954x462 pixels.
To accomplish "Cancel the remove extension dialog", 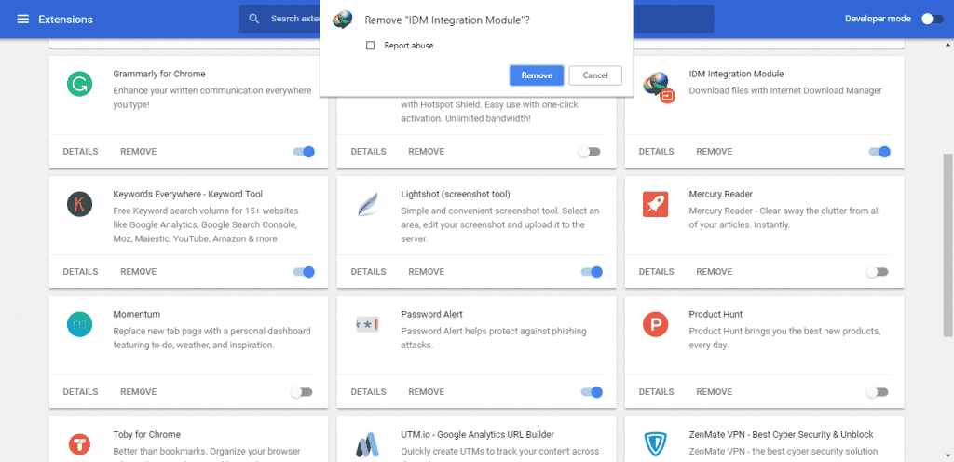I will click(x=595, y=75).
